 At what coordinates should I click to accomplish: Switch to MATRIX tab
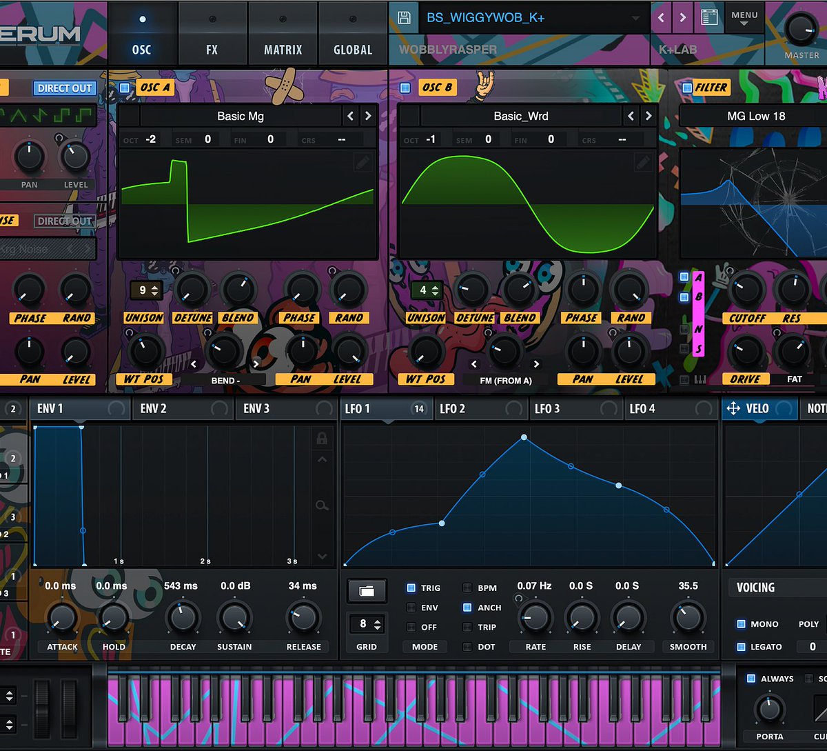[x=283, y=32]
